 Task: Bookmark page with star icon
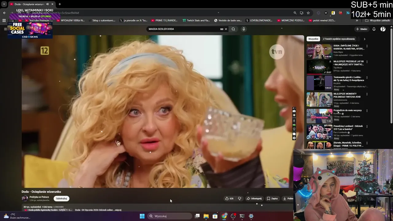[308, 13]
